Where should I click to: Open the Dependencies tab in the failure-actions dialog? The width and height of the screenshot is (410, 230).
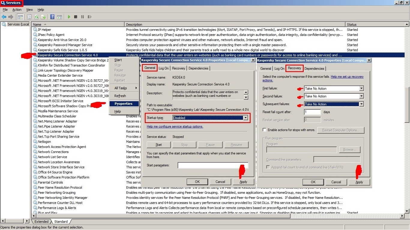pyautogui.click(x=314, y=69)
